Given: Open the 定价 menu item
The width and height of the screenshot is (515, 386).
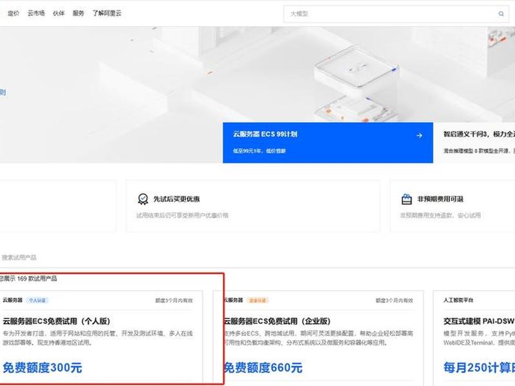Looking at the screenshot, I should [14, 13].
